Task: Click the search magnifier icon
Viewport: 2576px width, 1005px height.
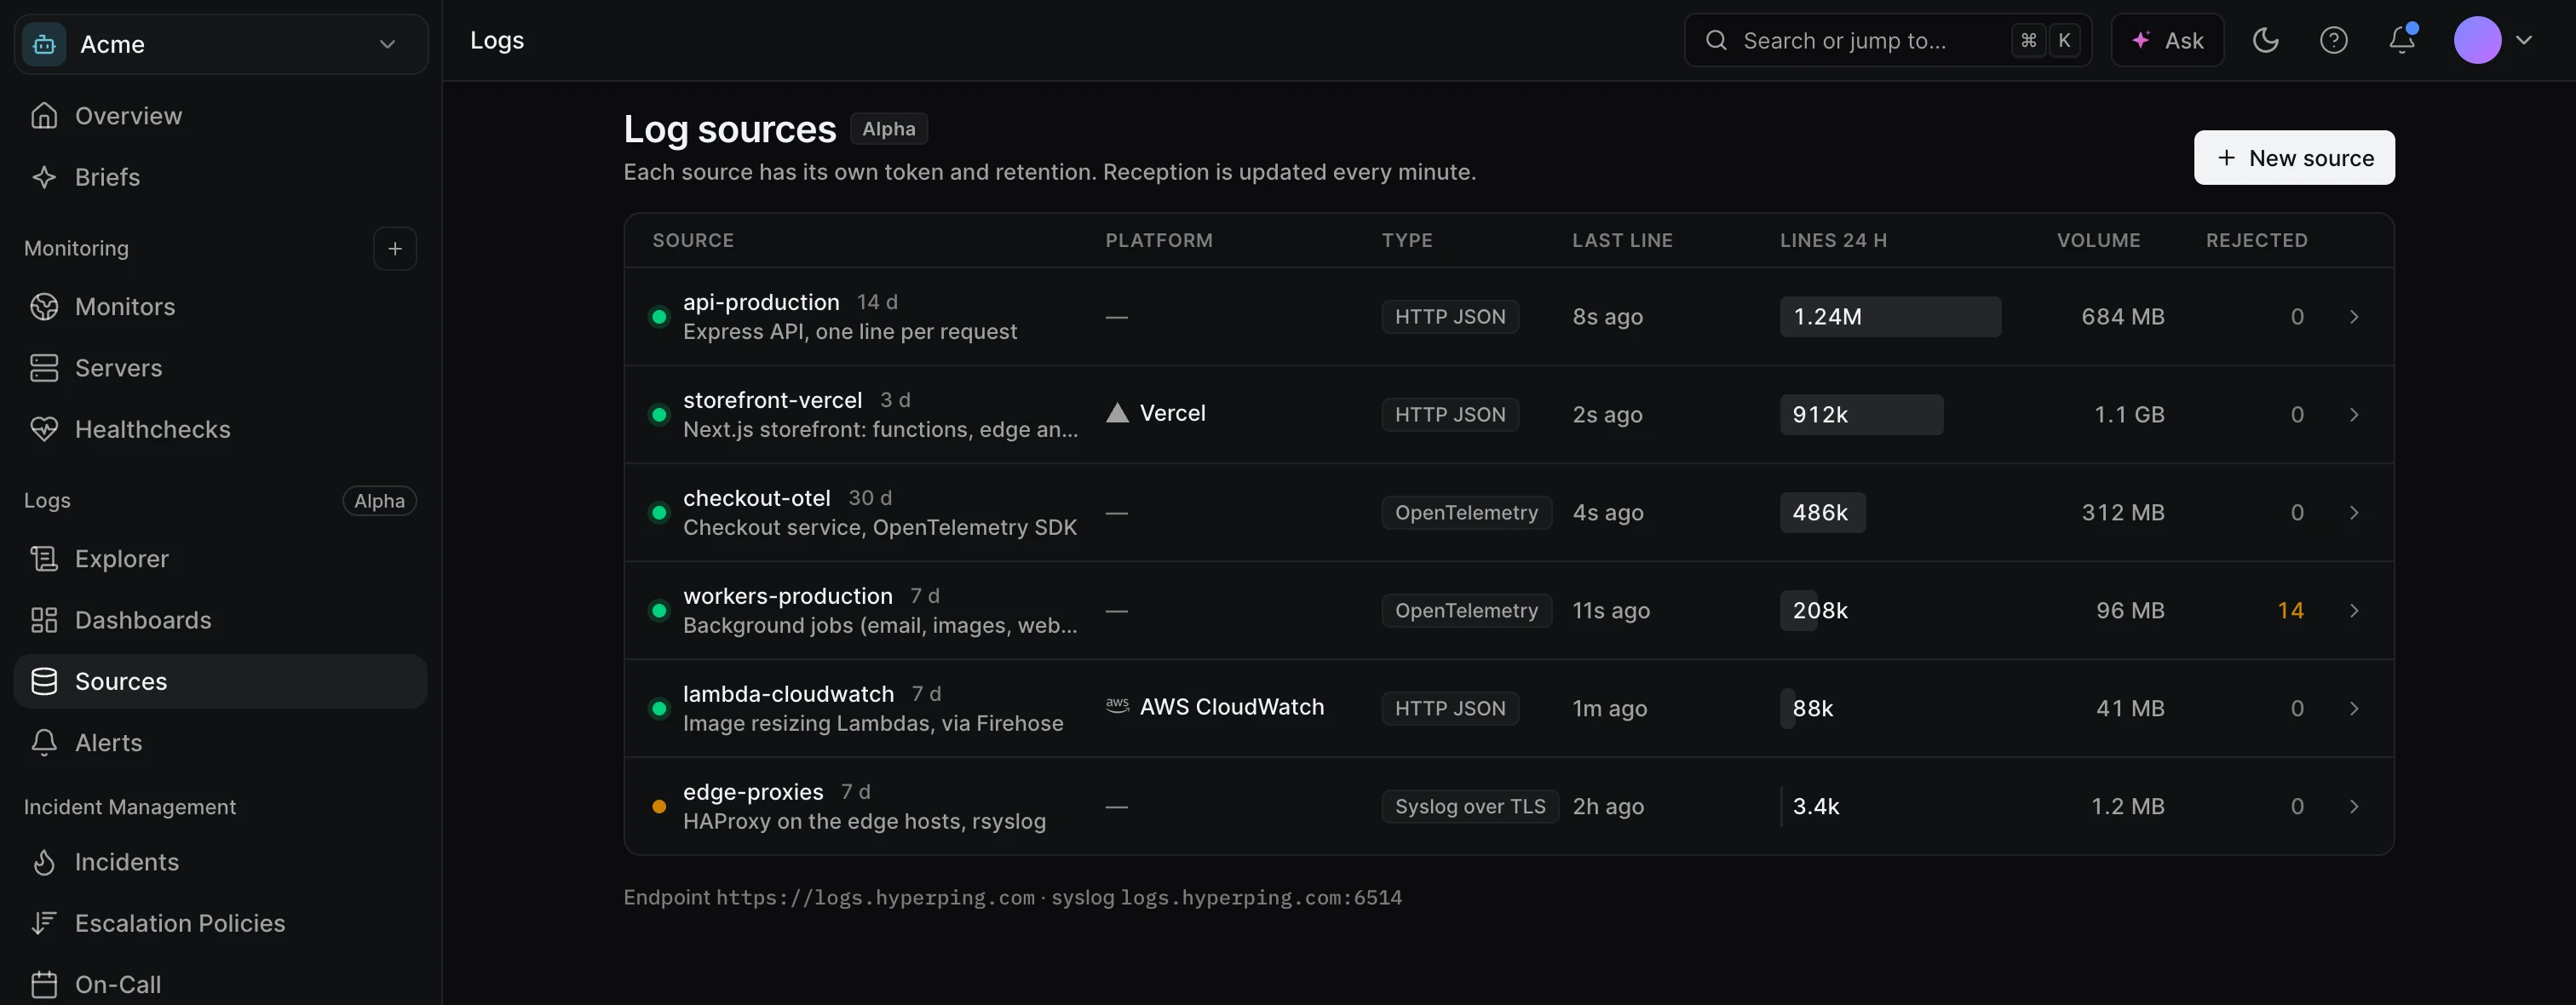Action: [1716, 40]
